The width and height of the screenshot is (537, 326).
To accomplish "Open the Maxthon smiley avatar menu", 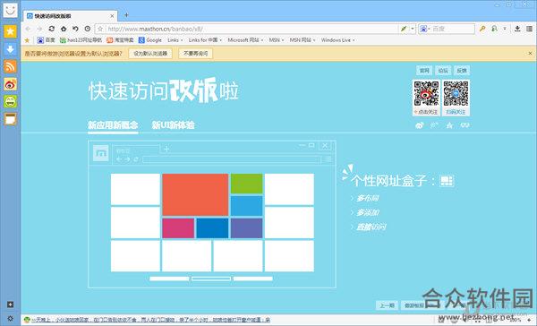I will click(10, 10).
